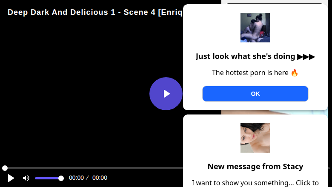Click the thumbnail in the top notification
This screenshot has width=332, height=187.
point(255,28)
